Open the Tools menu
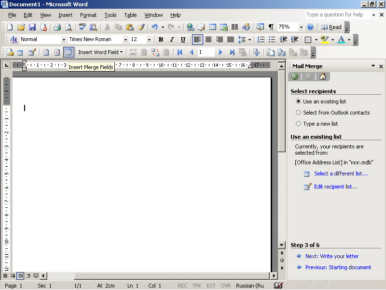The width and height of the screenshot is (386, 290). click(110, 15)
